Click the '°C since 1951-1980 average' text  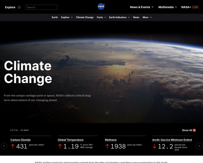pos(87,146)
